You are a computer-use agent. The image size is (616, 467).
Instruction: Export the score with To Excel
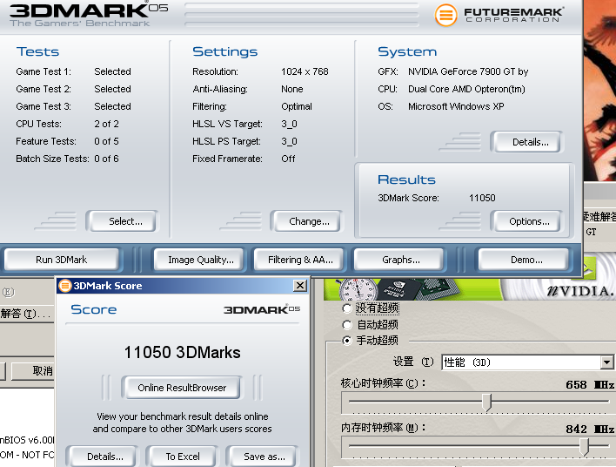tap(183, 457)
